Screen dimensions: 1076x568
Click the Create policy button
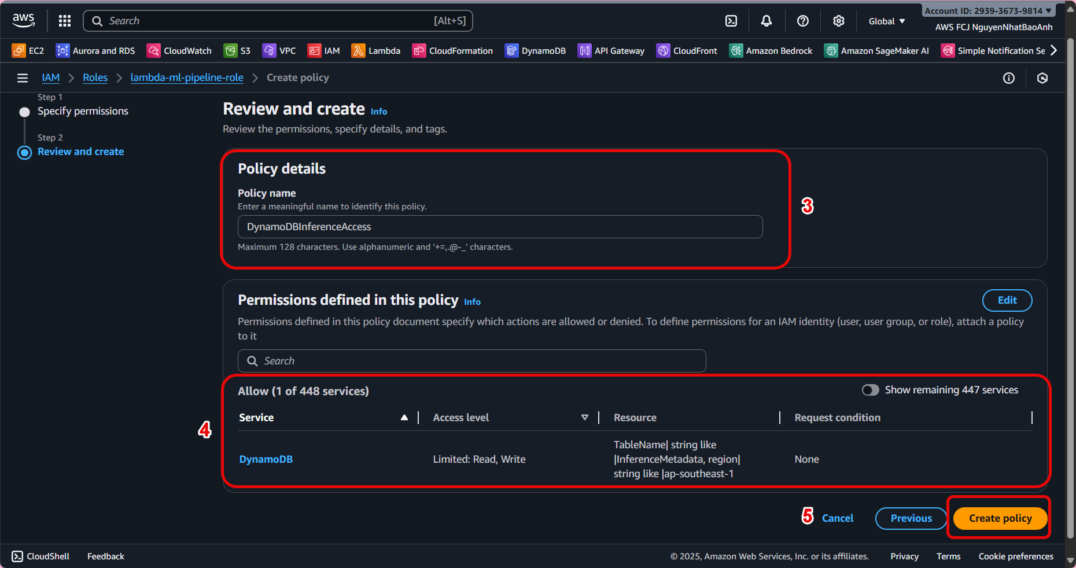1000,518
